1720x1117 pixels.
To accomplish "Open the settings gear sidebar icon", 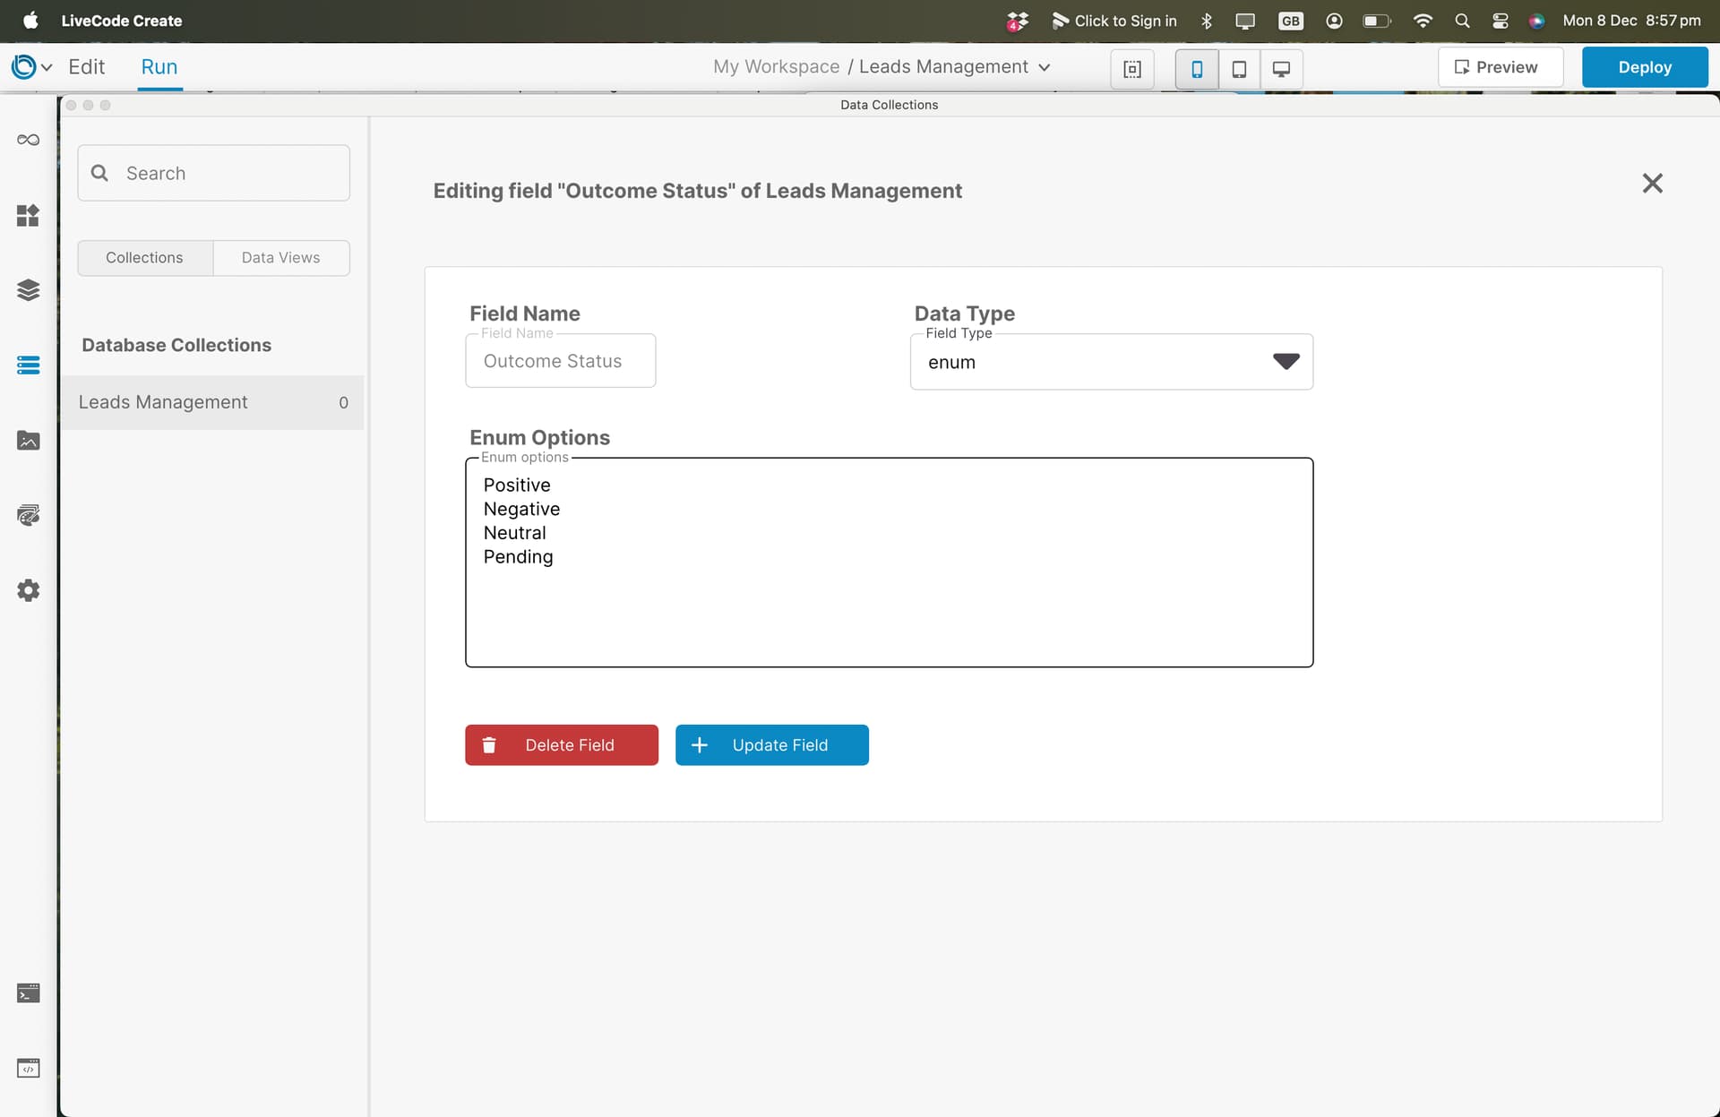I will pos(28,590).
